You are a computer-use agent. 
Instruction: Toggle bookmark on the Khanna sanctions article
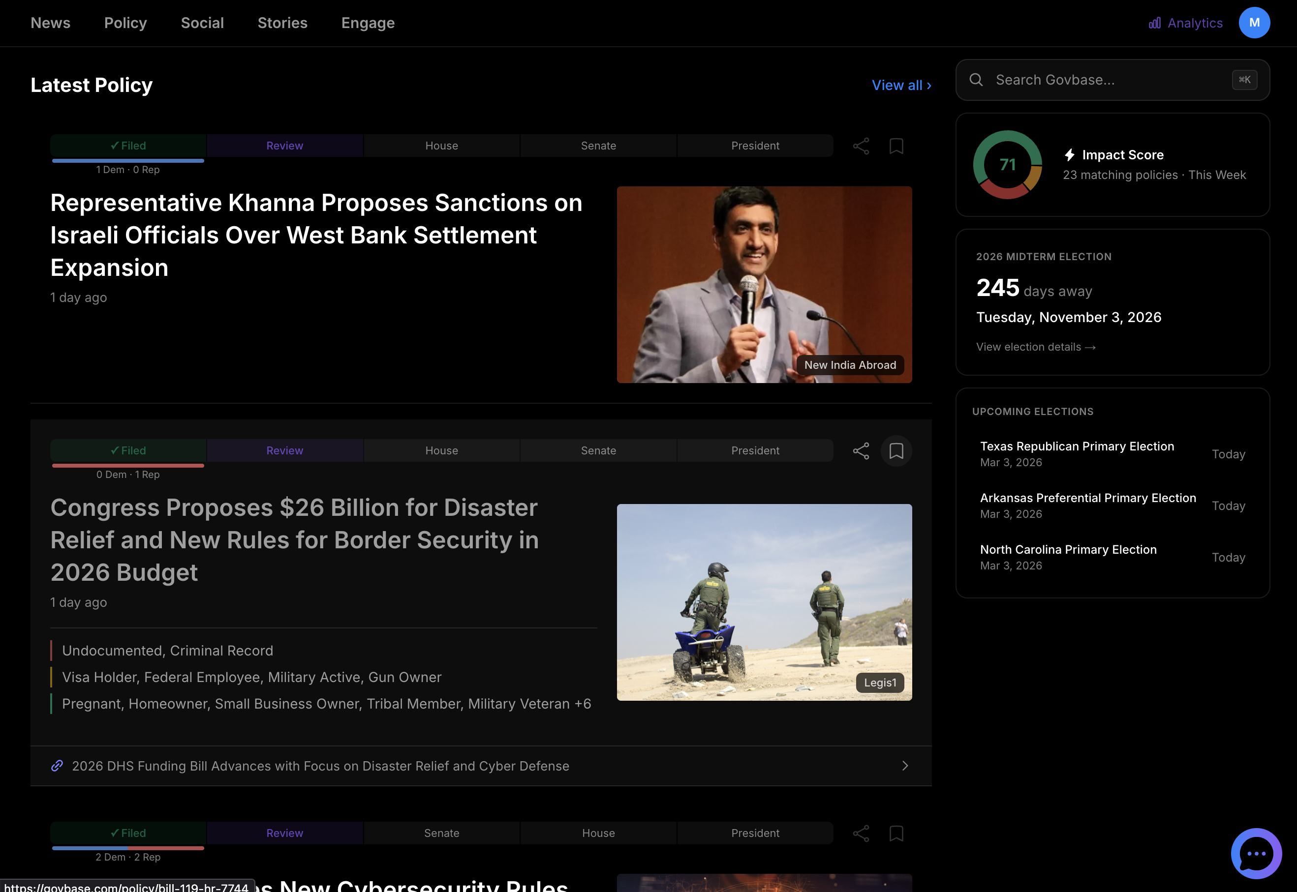coord(896,146)
